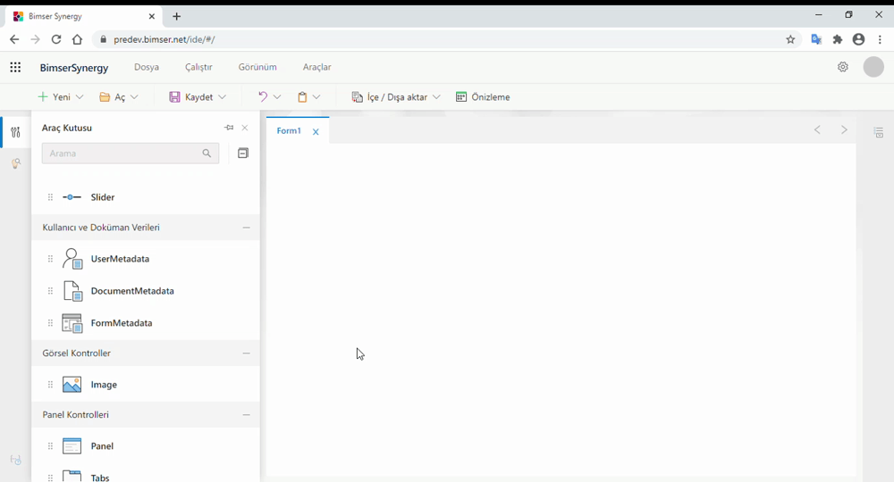Viewport: 894px width, 482px height.
Task: Open the app launcher grid icon
Action: [15, 67]
